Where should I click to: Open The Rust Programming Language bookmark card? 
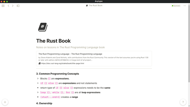(x=94, y=59)
